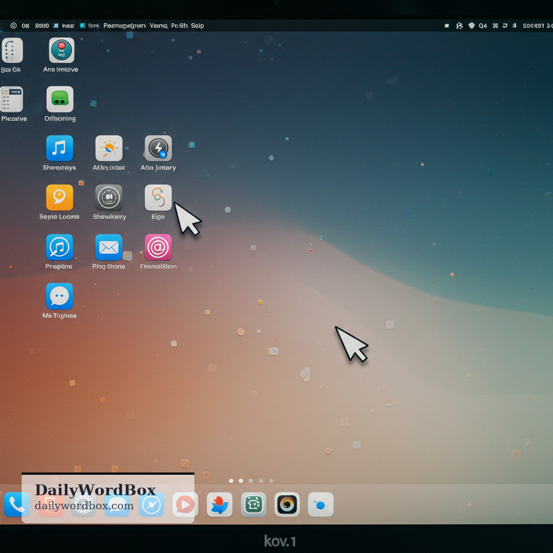Open the PoSh menu
The height and width of the screenshot is (553, 553).
pyautogui.click(x=179, y=26)
